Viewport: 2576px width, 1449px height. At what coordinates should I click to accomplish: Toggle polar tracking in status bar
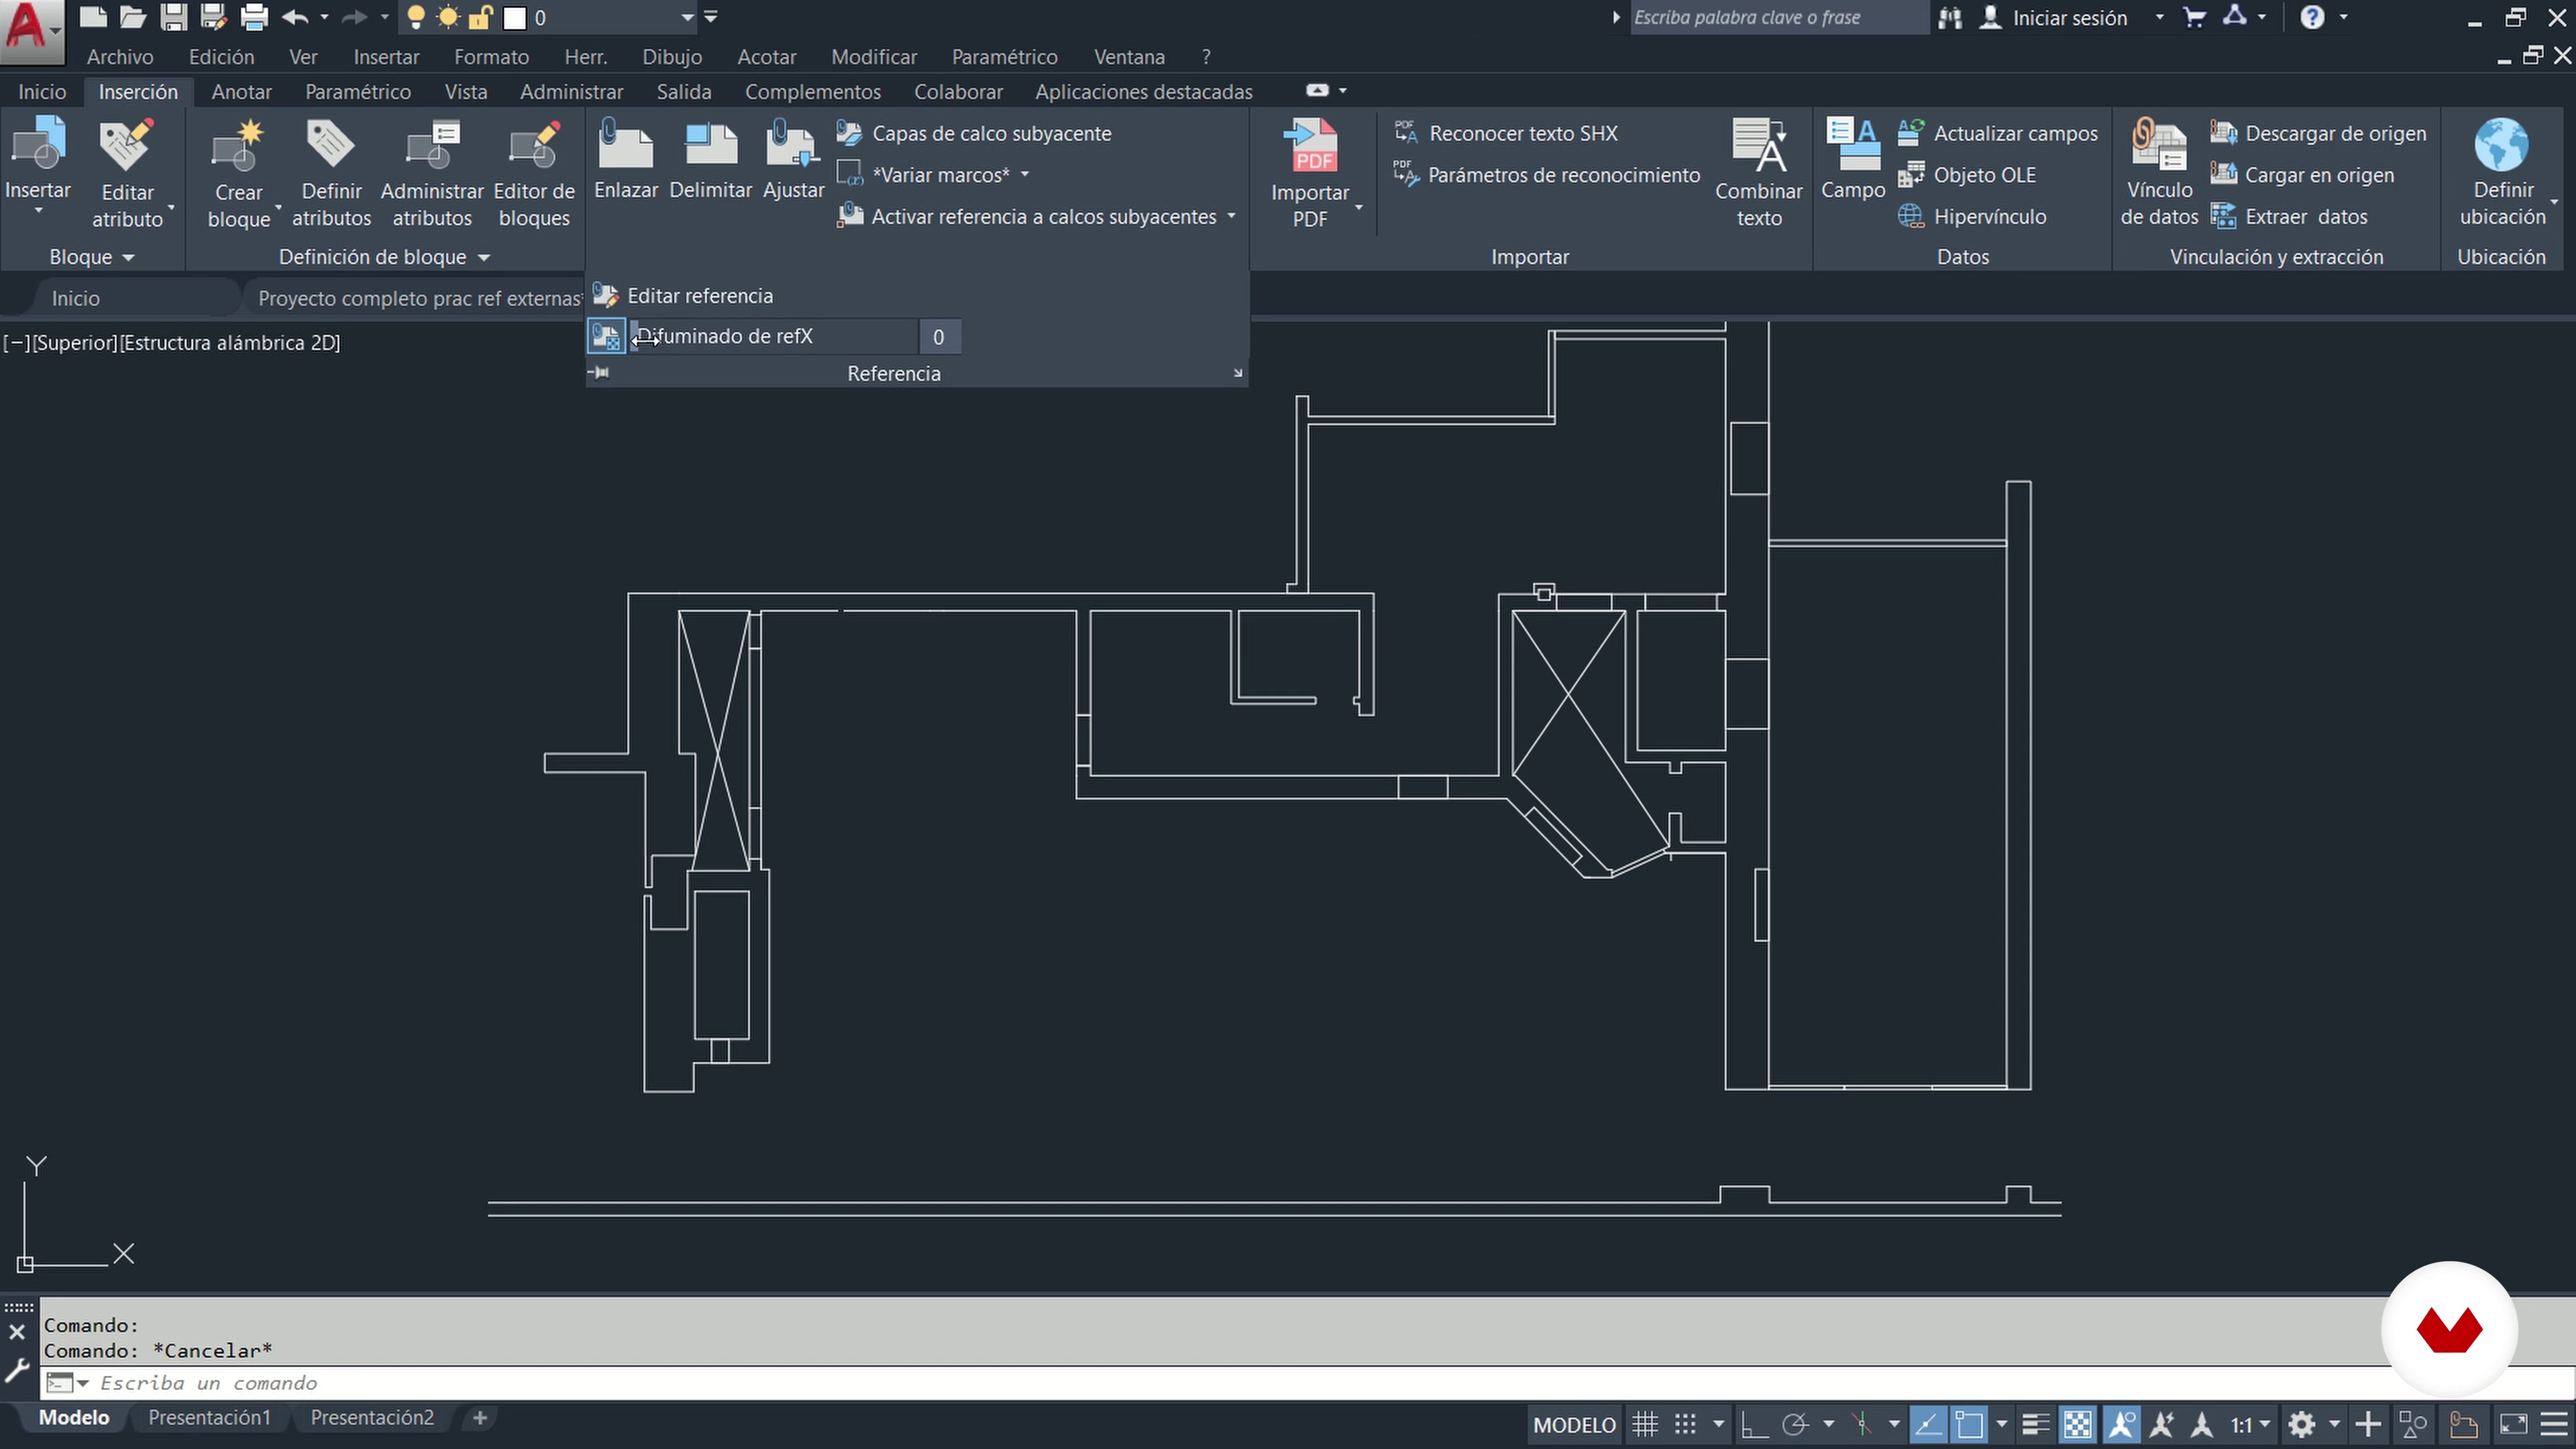(1795, 1424)
